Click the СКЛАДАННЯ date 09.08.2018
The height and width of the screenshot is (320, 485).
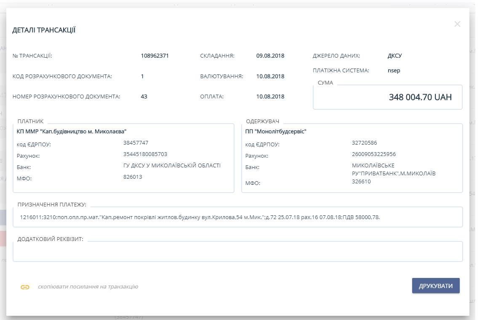click(270, 56)
